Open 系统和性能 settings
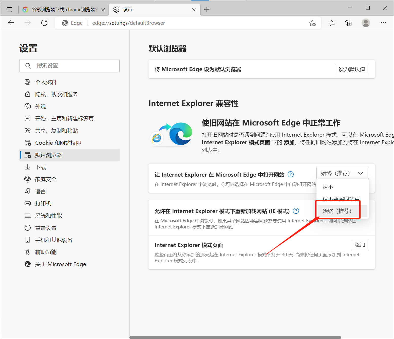394x339 pixels. 48,215
